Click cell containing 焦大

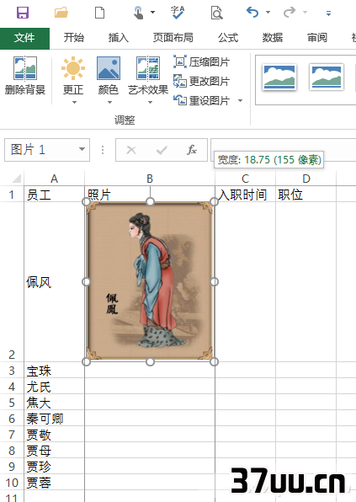click(54, 403)
